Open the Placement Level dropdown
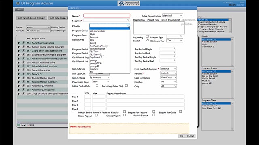 [101, 81]
